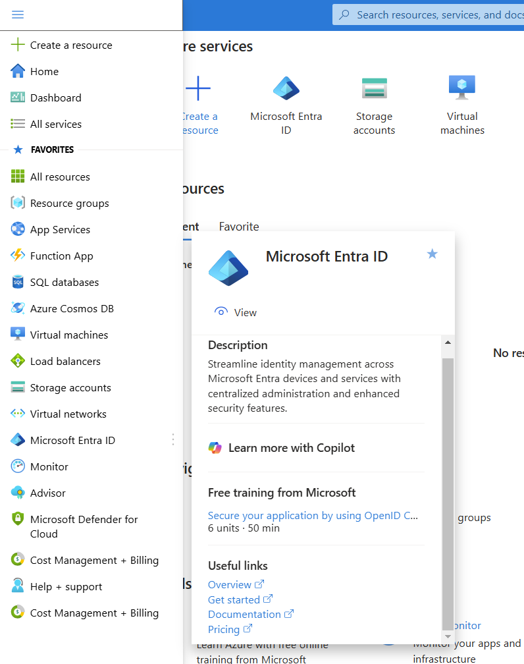
Task: Open Resource groups cube icon
Action: coord(17,203)
